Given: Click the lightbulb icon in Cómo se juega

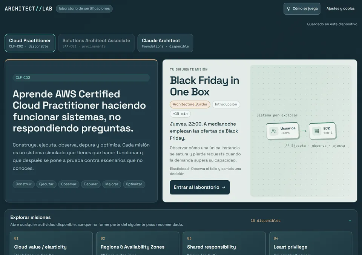Looking at the screenshot, I should [288, 9].
